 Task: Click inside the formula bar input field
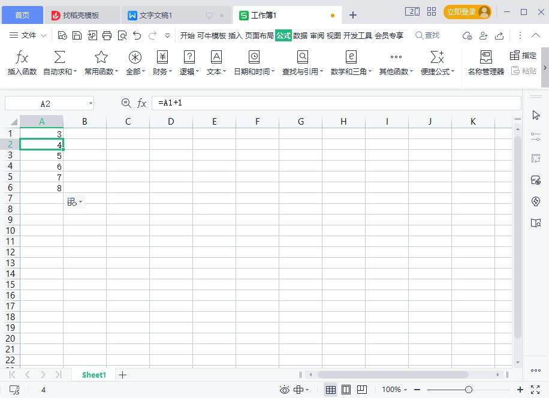click(336, 103)
